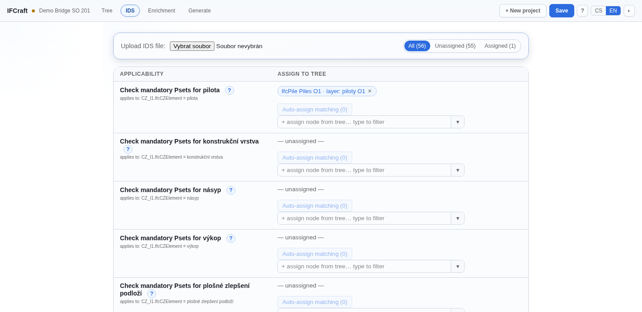Focus the assign node filter field for násyp
The height and width of the screenshot is (312, 642).
(x=364, y=218)
